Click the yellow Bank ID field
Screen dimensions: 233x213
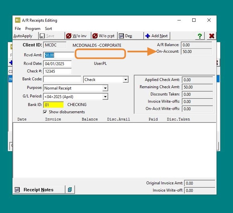(x=54, y=105)
